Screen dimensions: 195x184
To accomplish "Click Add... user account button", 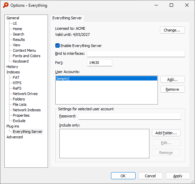I will [172, 79].
